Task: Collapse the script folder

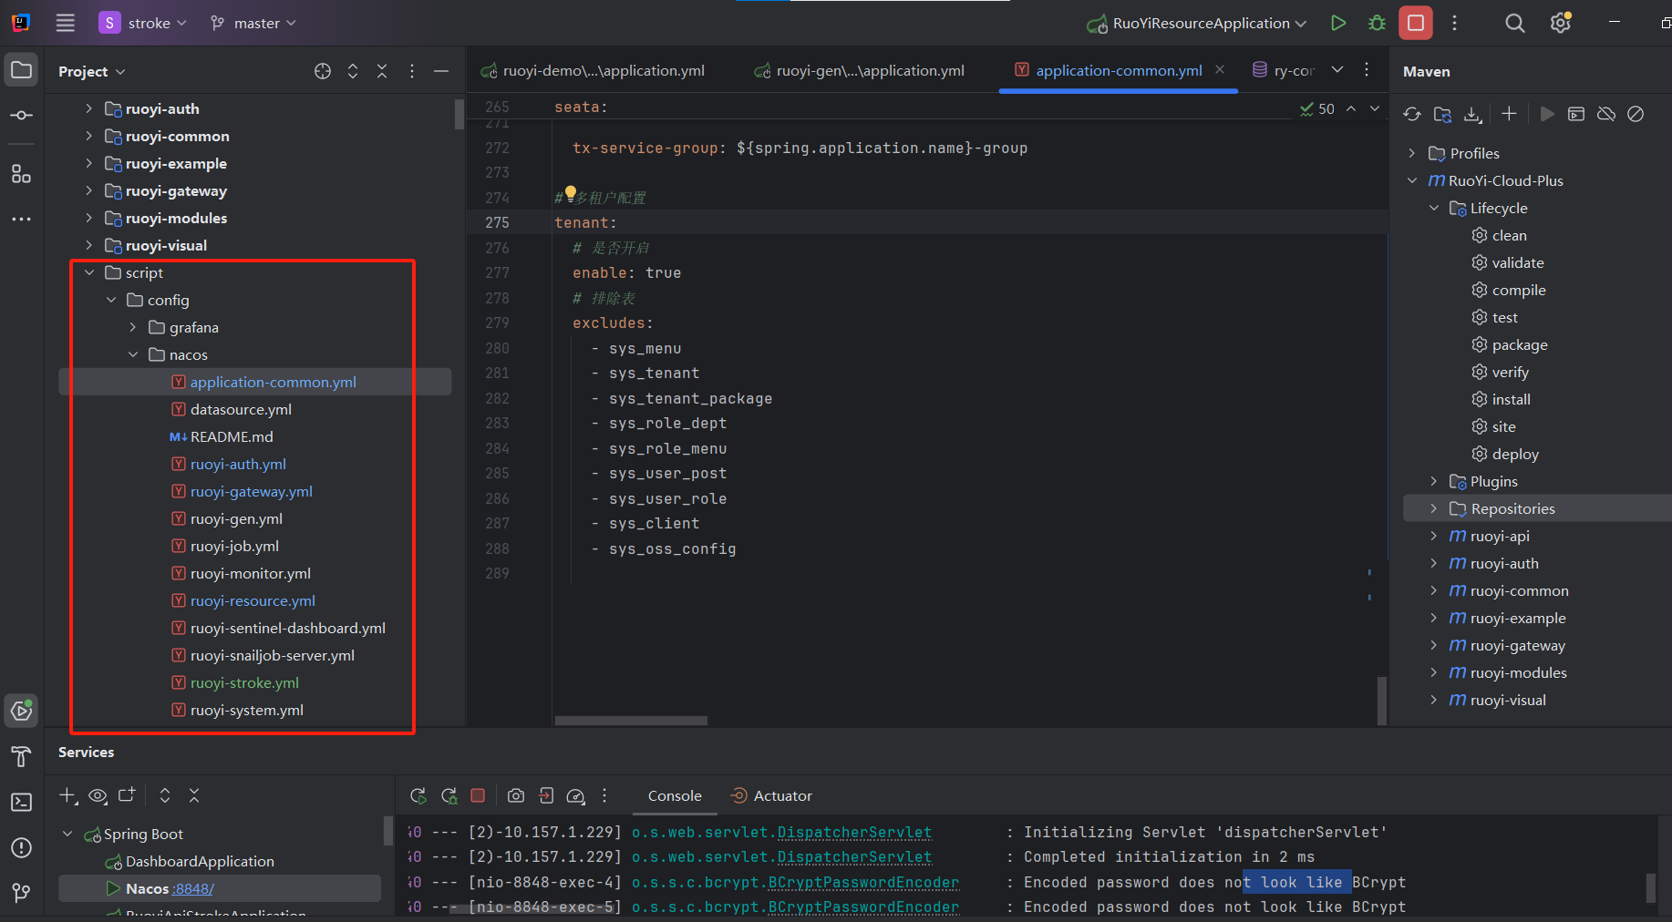Action: pos(88,272)
